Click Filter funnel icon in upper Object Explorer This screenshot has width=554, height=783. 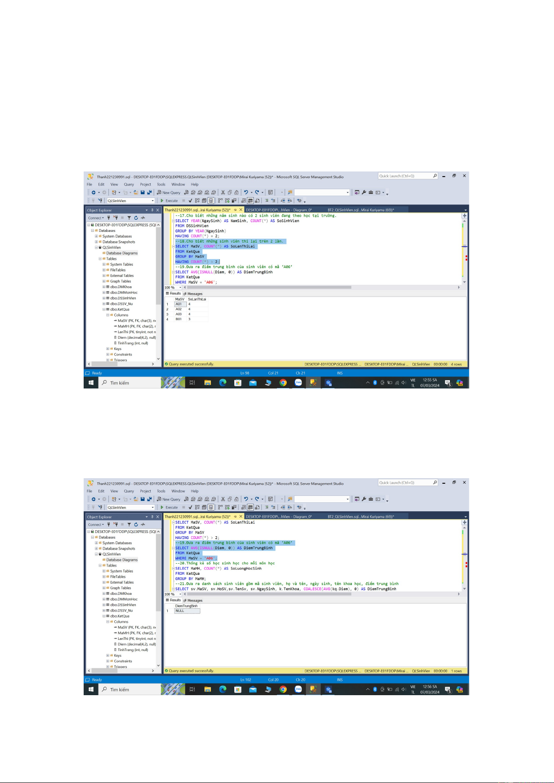pos(129,218)
